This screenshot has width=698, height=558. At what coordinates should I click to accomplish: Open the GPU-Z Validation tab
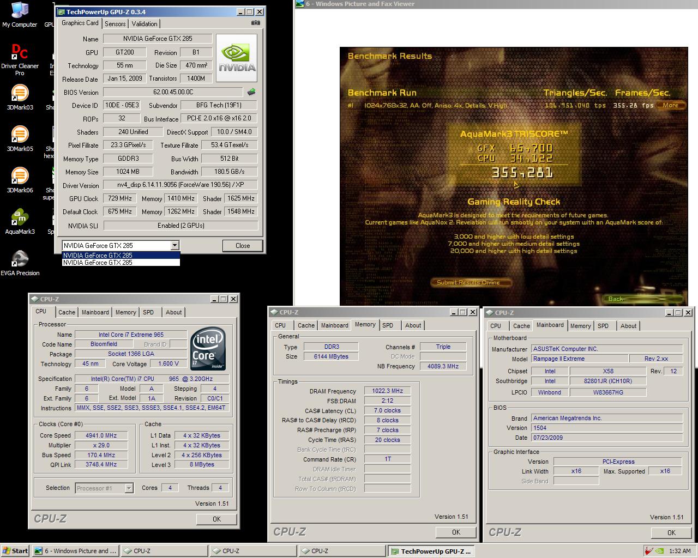(145, 23)
